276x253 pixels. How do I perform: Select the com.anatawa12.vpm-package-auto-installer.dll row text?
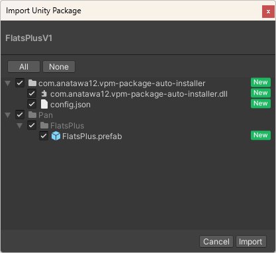(139, 94)
